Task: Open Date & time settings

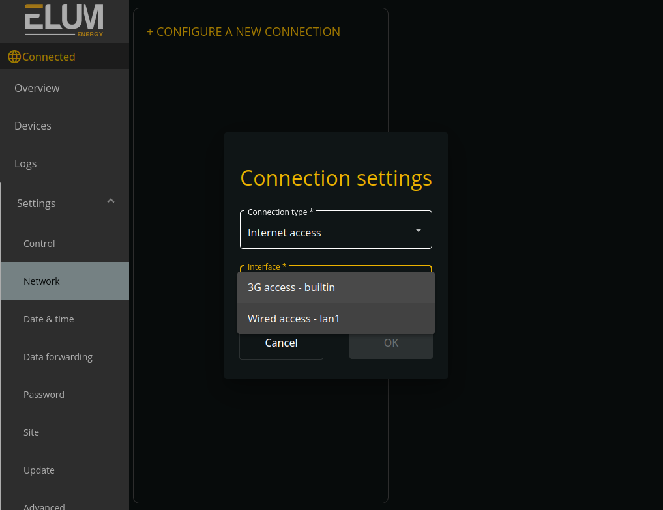Action: pyautogui.click(x=66, y=319)
